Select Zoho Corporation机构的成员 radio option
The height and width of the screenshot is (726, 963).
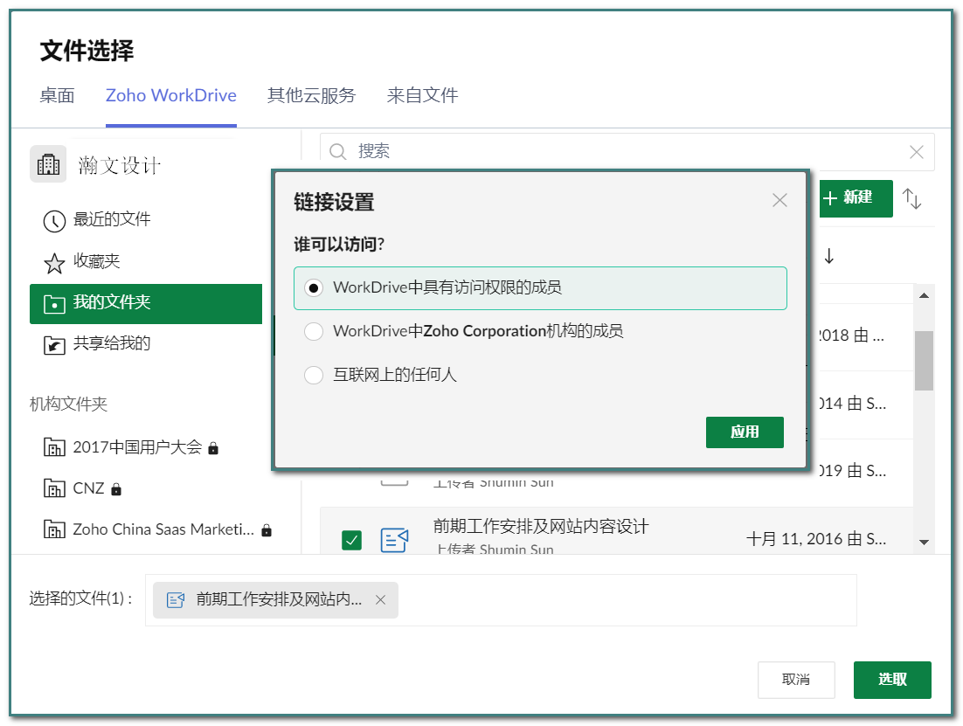point(314,332)
